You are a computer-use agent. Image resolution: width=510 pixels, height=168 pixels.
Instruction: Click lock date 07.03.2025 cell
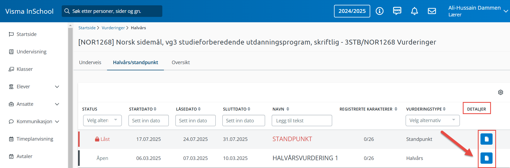click(195, 158)
